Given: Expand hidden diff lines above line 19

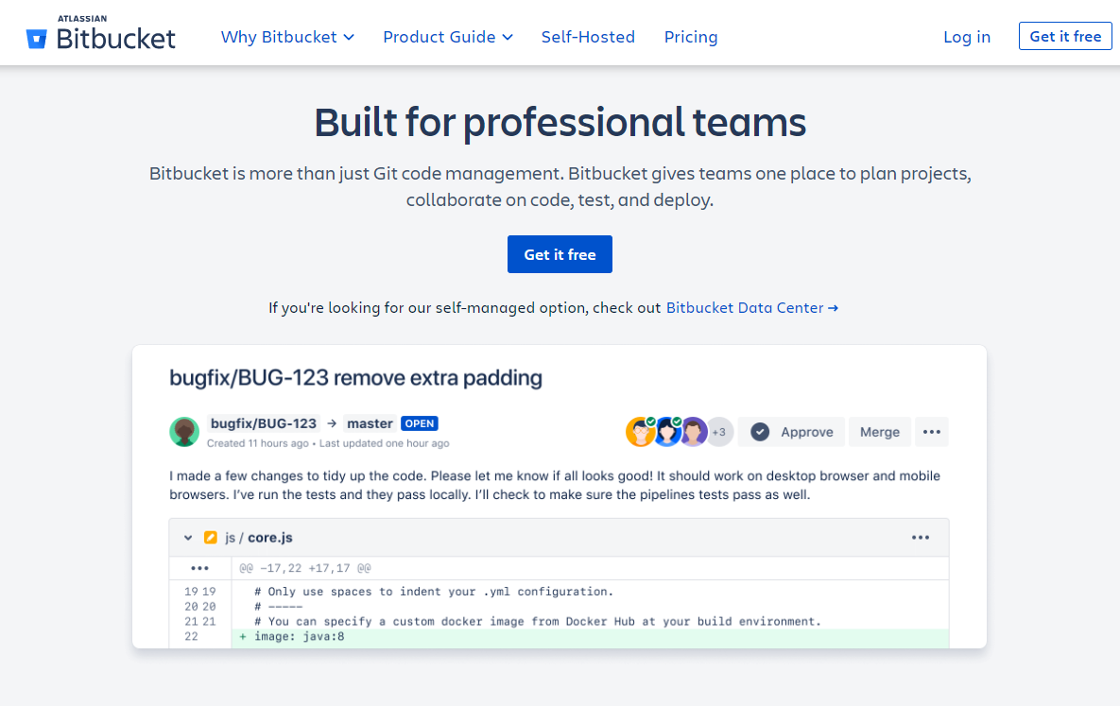Looking at the screenshot, I should (199, 568).
